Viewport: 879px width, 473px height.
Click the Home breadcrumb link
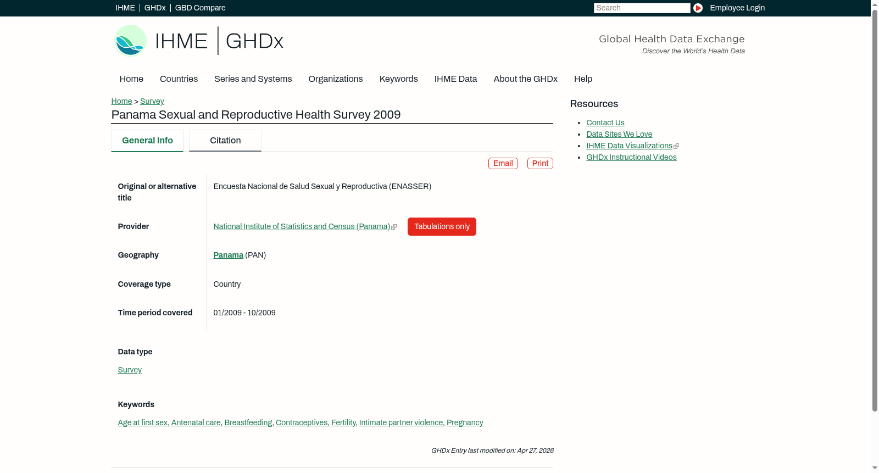click(121, 101)
